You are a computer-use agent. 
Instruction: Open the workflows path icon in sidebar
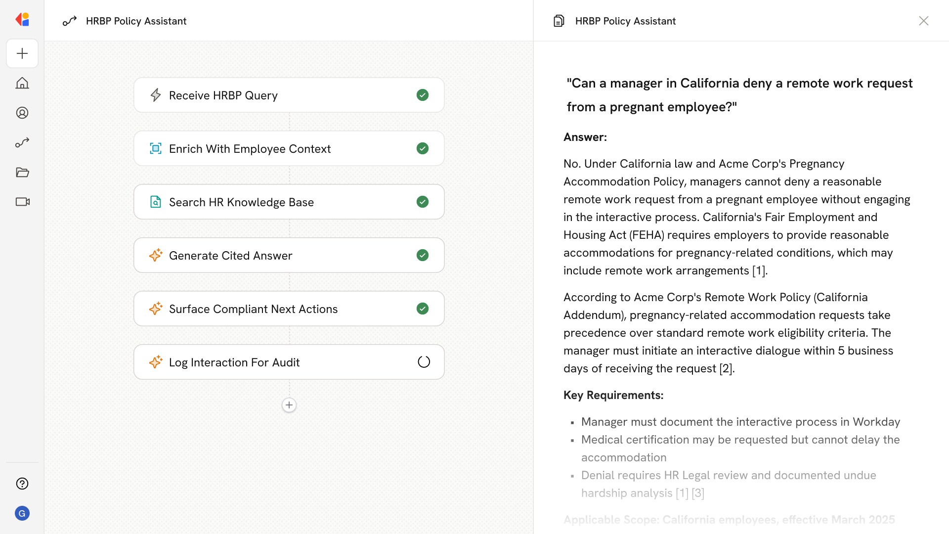[x=22, y=142]
